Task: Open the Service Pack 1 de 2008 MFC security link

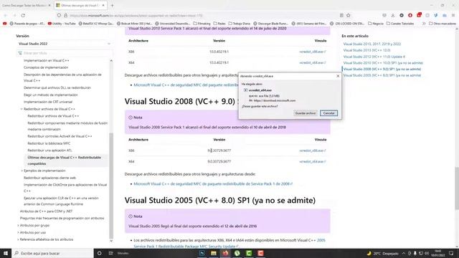Action: click(213, 184)
